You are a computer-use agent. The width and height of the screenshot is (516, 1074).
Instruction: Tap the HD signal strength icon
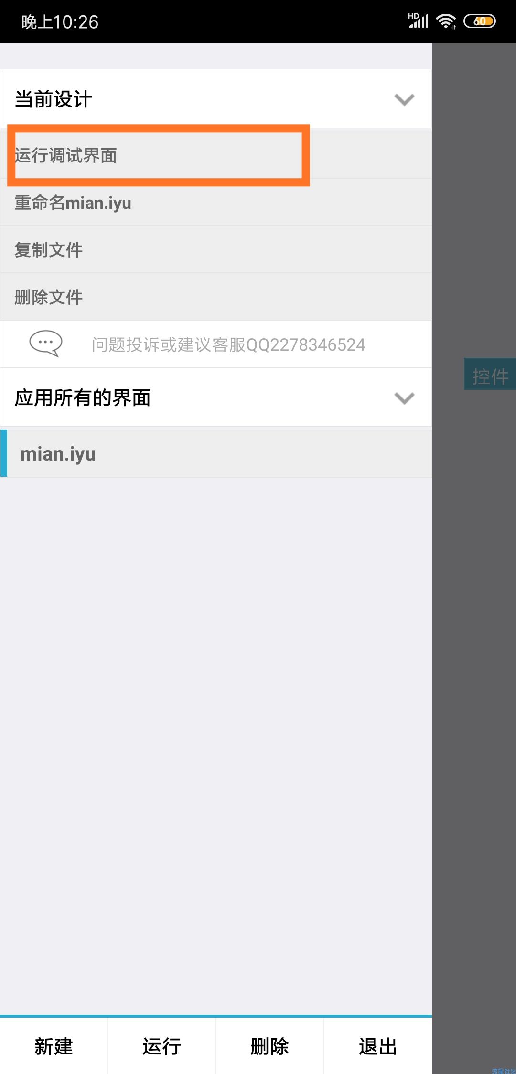(419, 21)
